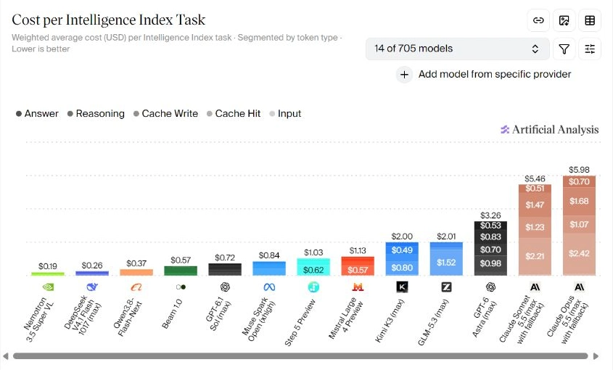Click the horizontal scrollbar thumb

tap(300, 356)
